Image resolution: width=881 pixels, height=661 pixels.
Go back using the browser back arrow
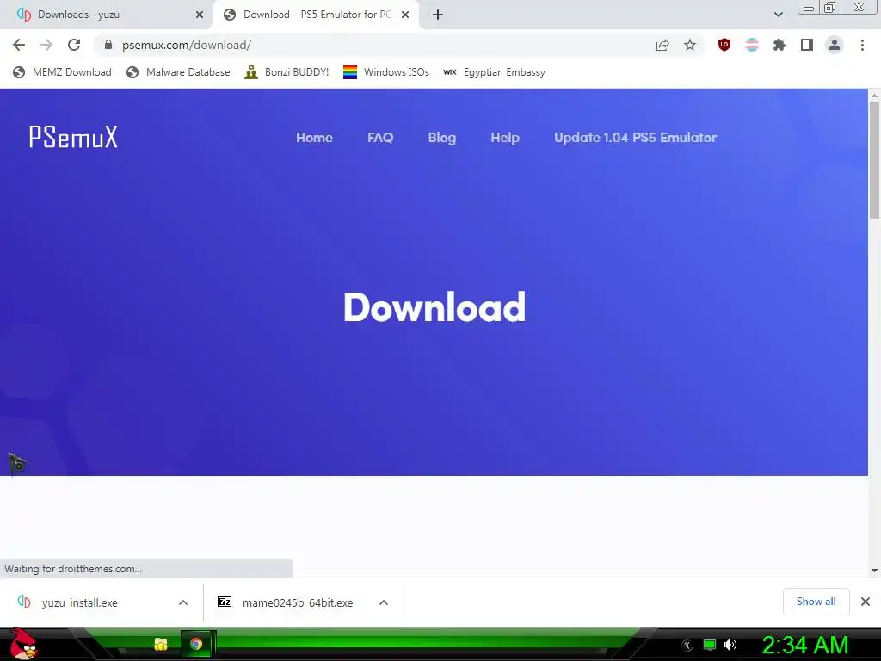point(19,45)
